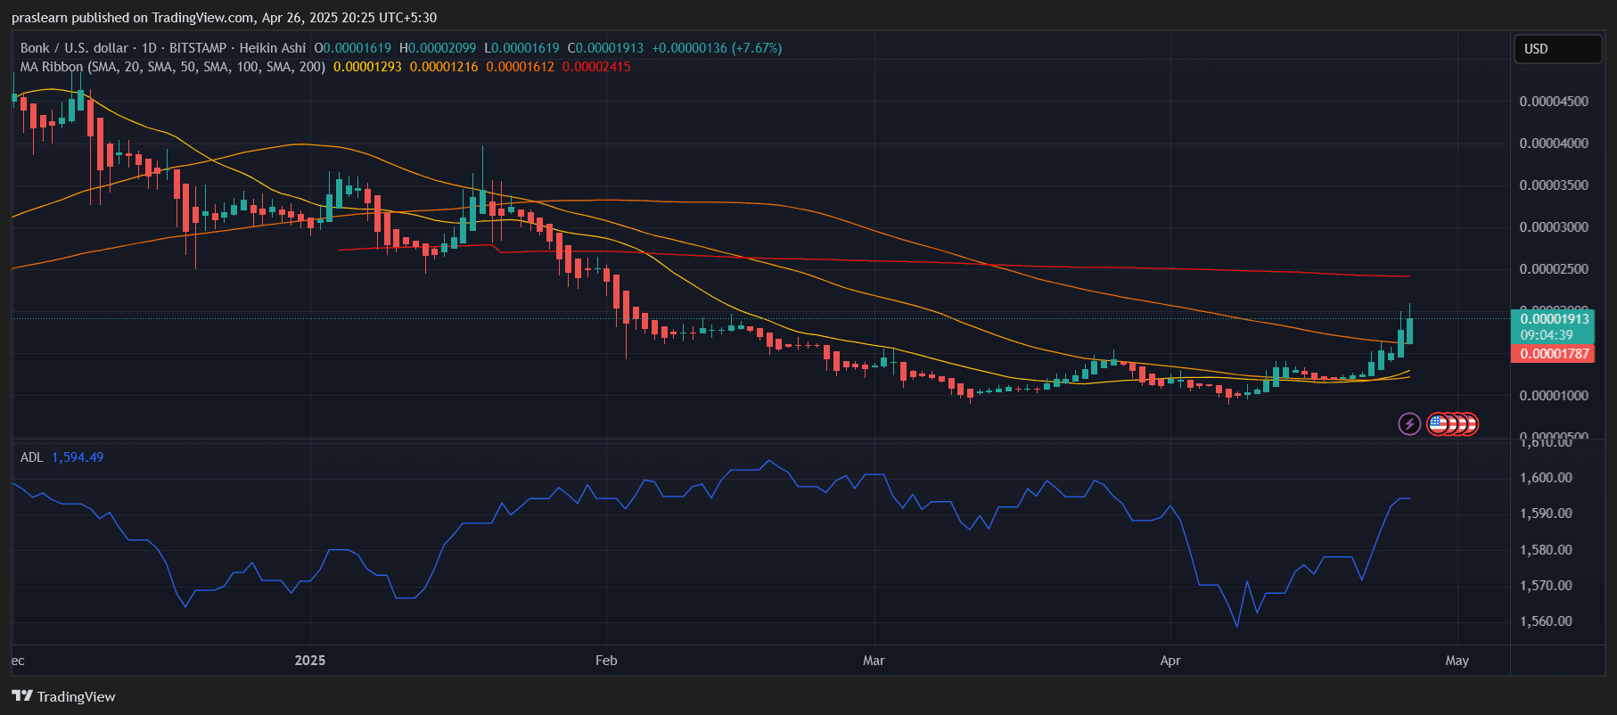Viewport: 1617px width, 715px height.
Task: Open the USD currency selector
Action: (1556, 49)
